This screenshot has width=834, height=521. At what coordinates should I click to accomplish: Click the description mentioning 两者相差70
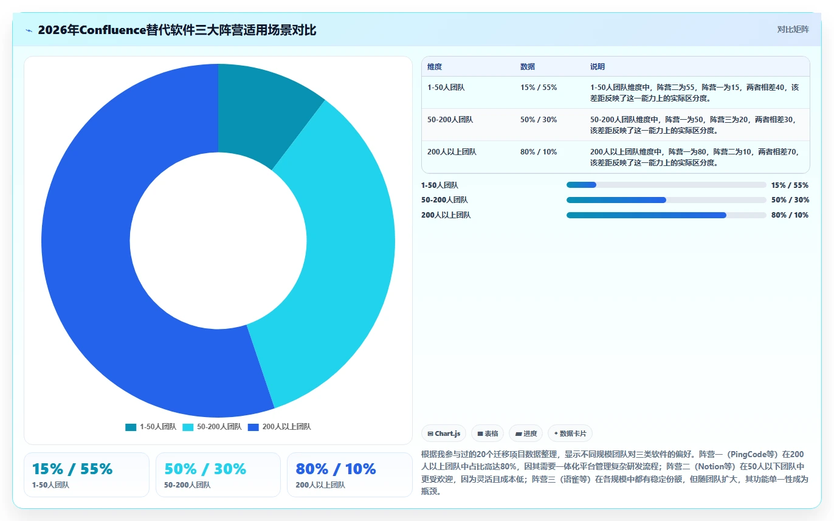pos(694,157)
